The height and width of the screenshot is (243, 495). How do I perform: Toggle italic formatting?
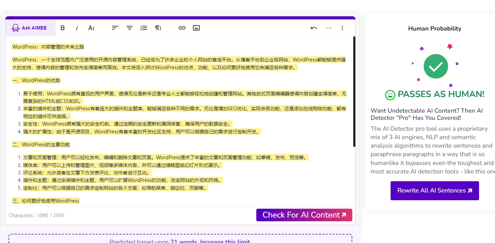click(x=77, y=28)
